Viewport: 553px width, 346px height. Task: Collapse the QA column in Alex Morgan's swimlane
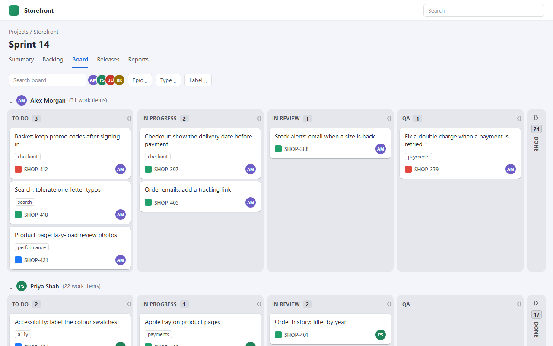pos(519,119)
